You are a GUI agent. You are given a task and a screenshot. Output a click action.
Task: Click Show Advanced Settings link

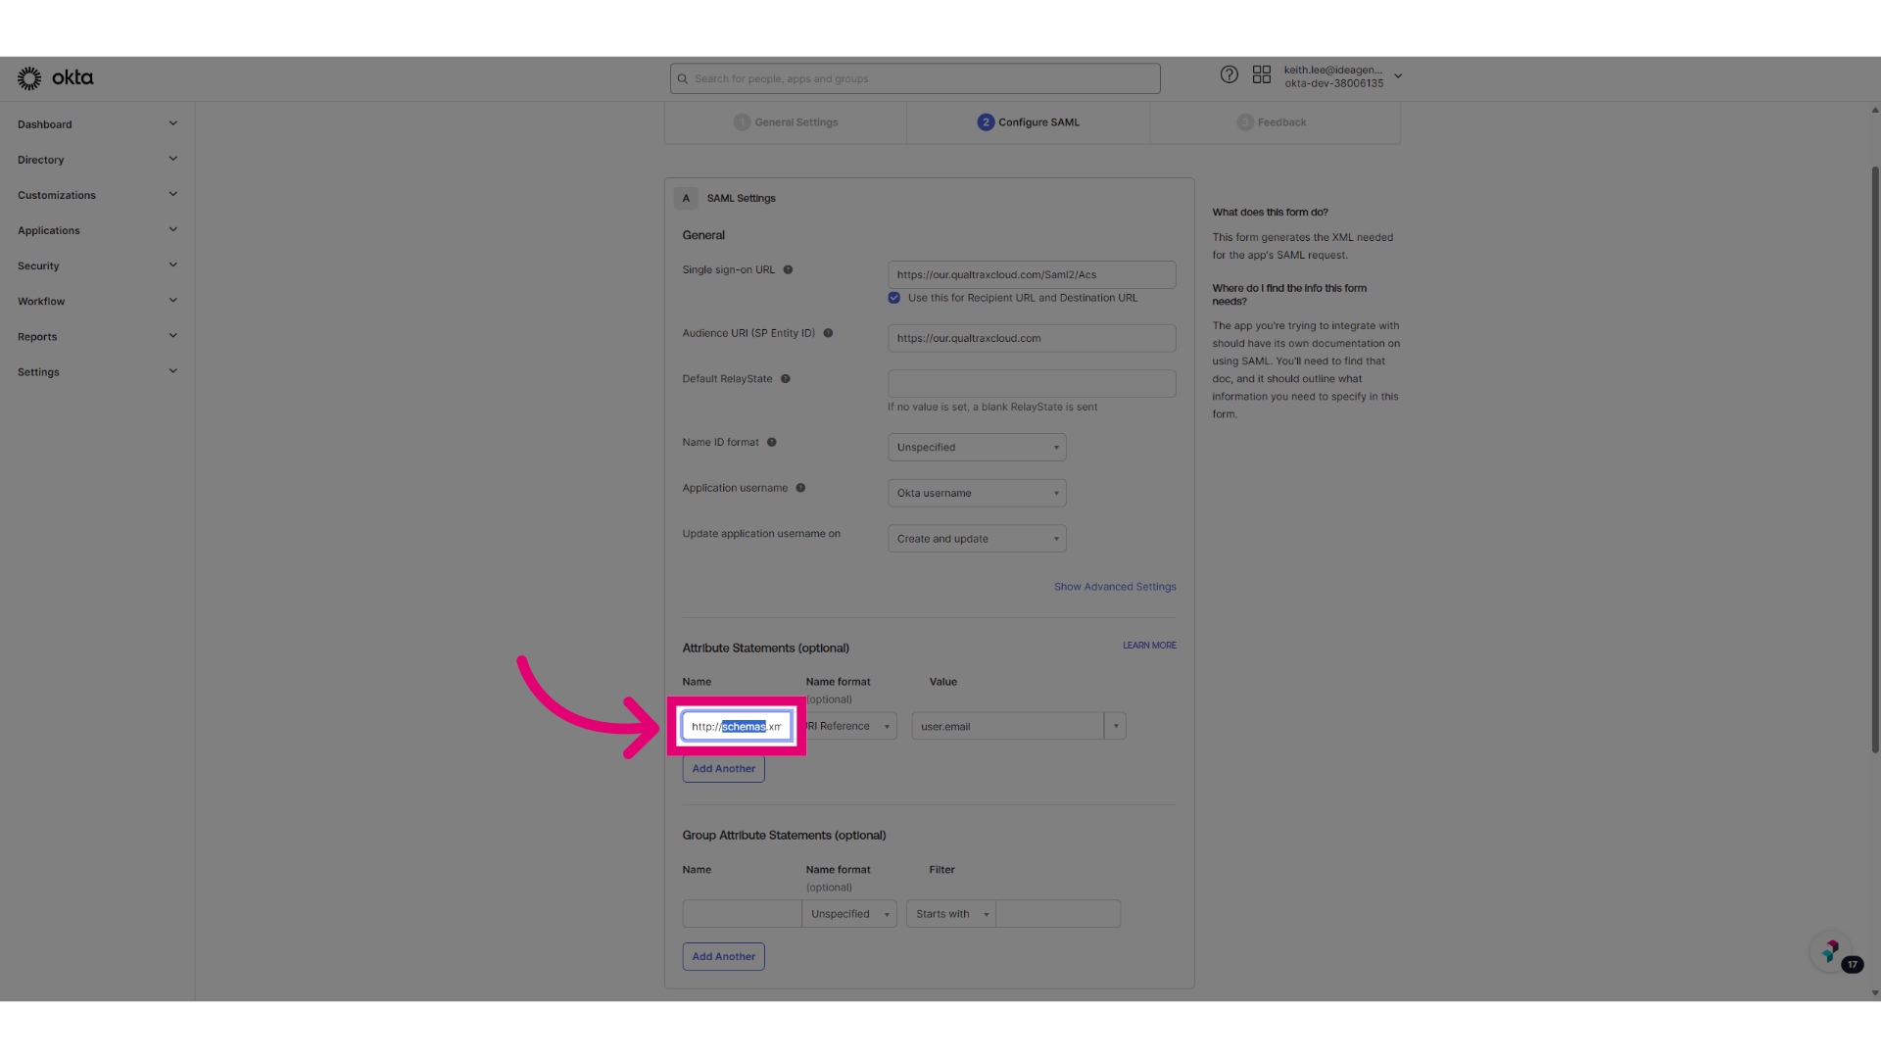point(1115,587)
